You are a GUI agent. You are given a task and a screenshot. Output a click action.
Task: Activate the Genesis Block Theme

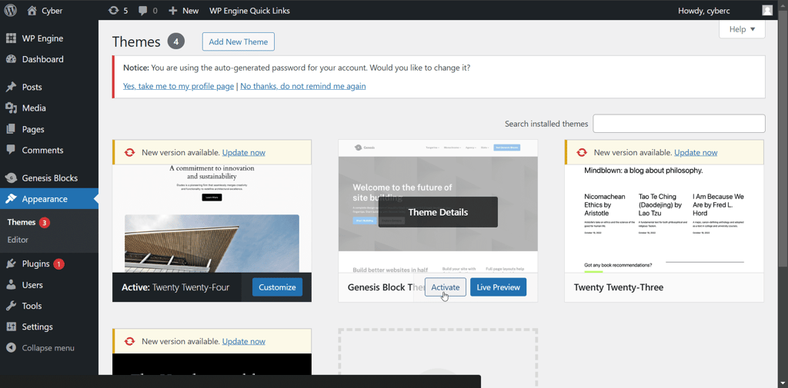(x=446, y=287)
